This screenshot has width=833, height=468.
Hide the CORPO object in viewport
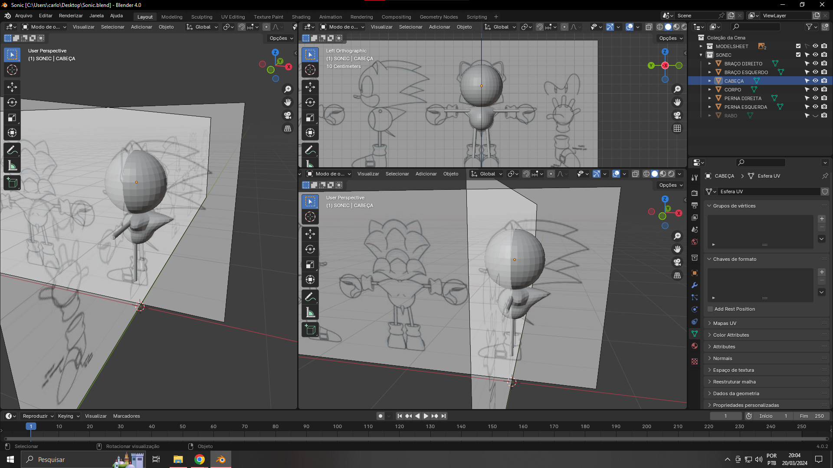tap(815, 90)
